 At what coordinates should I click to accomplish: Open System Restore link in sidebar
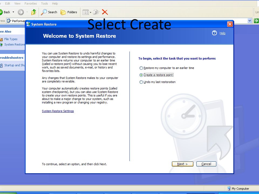pyautogui.click(x=15, y=44)
